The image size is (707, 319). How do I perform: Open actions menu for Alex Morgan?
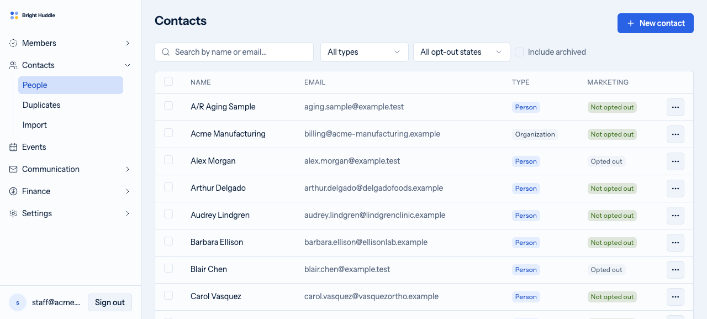pos(676,161)
